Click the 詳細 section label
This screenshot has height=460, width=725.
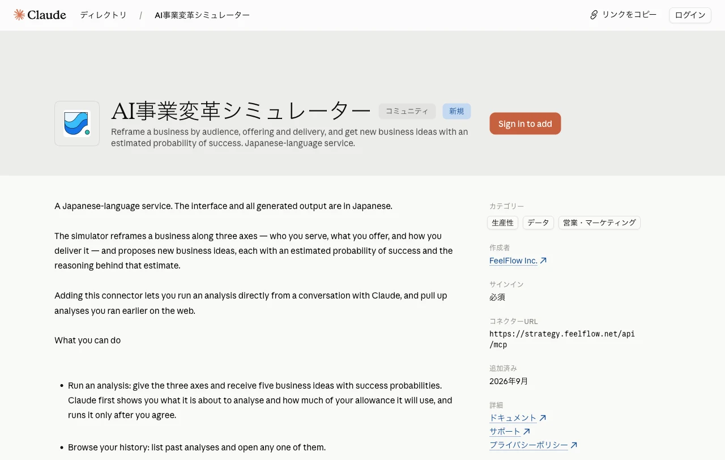coord(496,405)
